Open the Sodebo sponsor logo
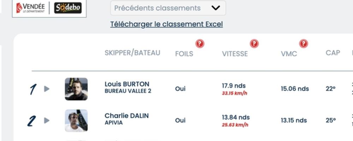Viewport: 353px width, 141px height. tap(68, 8)
